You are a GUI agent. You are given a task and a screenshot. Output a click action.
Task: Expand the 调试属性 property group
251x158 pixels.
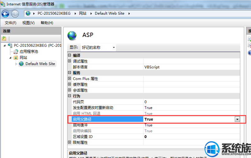click(x=69, y=61)
